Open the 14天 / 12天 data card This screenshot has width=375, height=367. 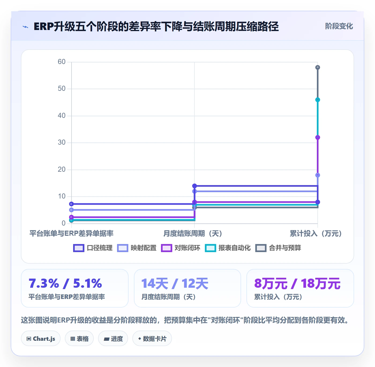tap(187, 288)
